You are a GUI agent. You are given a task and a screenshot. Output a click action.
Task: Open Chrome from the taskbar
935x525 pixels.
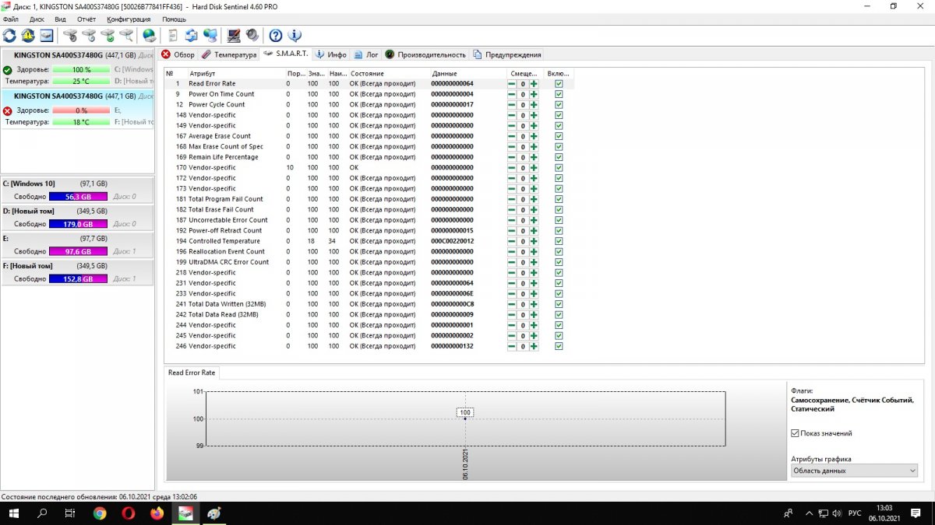[100, 513]
